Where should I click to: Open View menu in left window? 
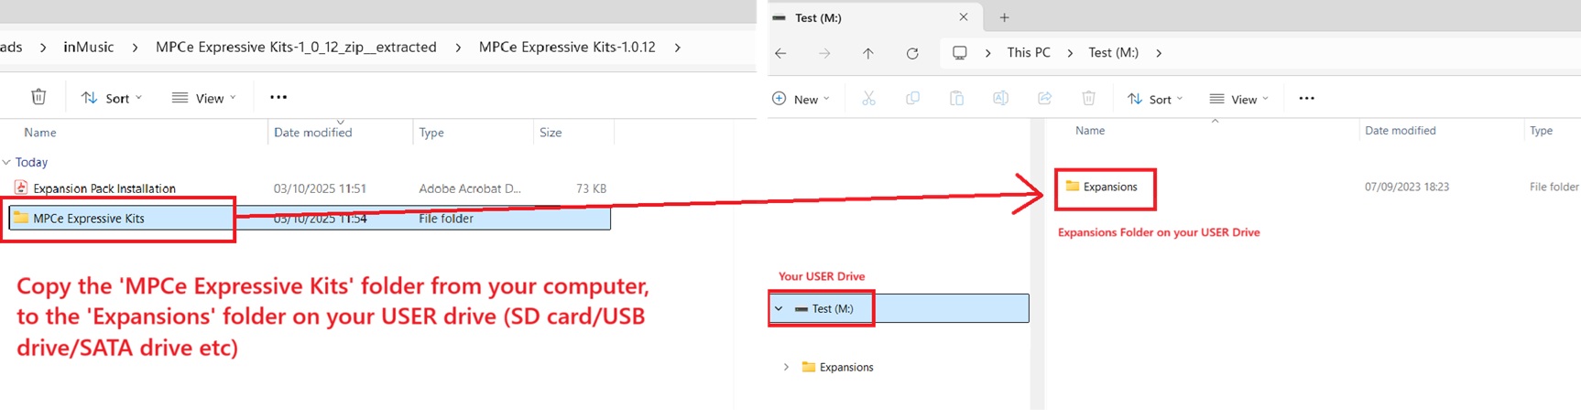204,98
